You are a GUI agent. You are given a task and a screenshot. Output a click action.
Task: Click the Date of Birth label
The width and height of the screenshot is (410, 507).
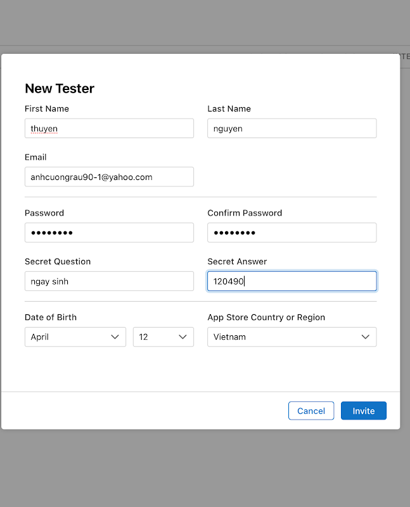[51, 317]
